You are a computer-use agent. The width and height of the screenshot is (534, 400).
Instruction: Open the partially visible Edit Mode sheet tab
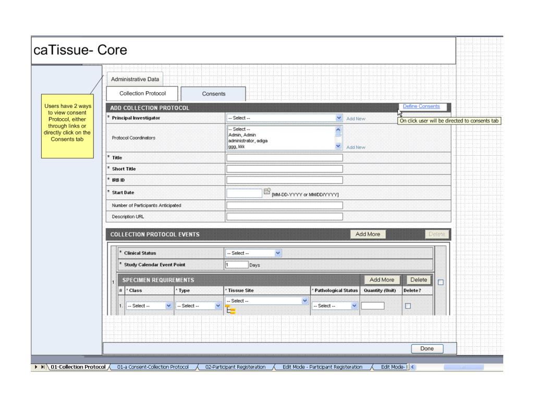[x=393, y=367]
